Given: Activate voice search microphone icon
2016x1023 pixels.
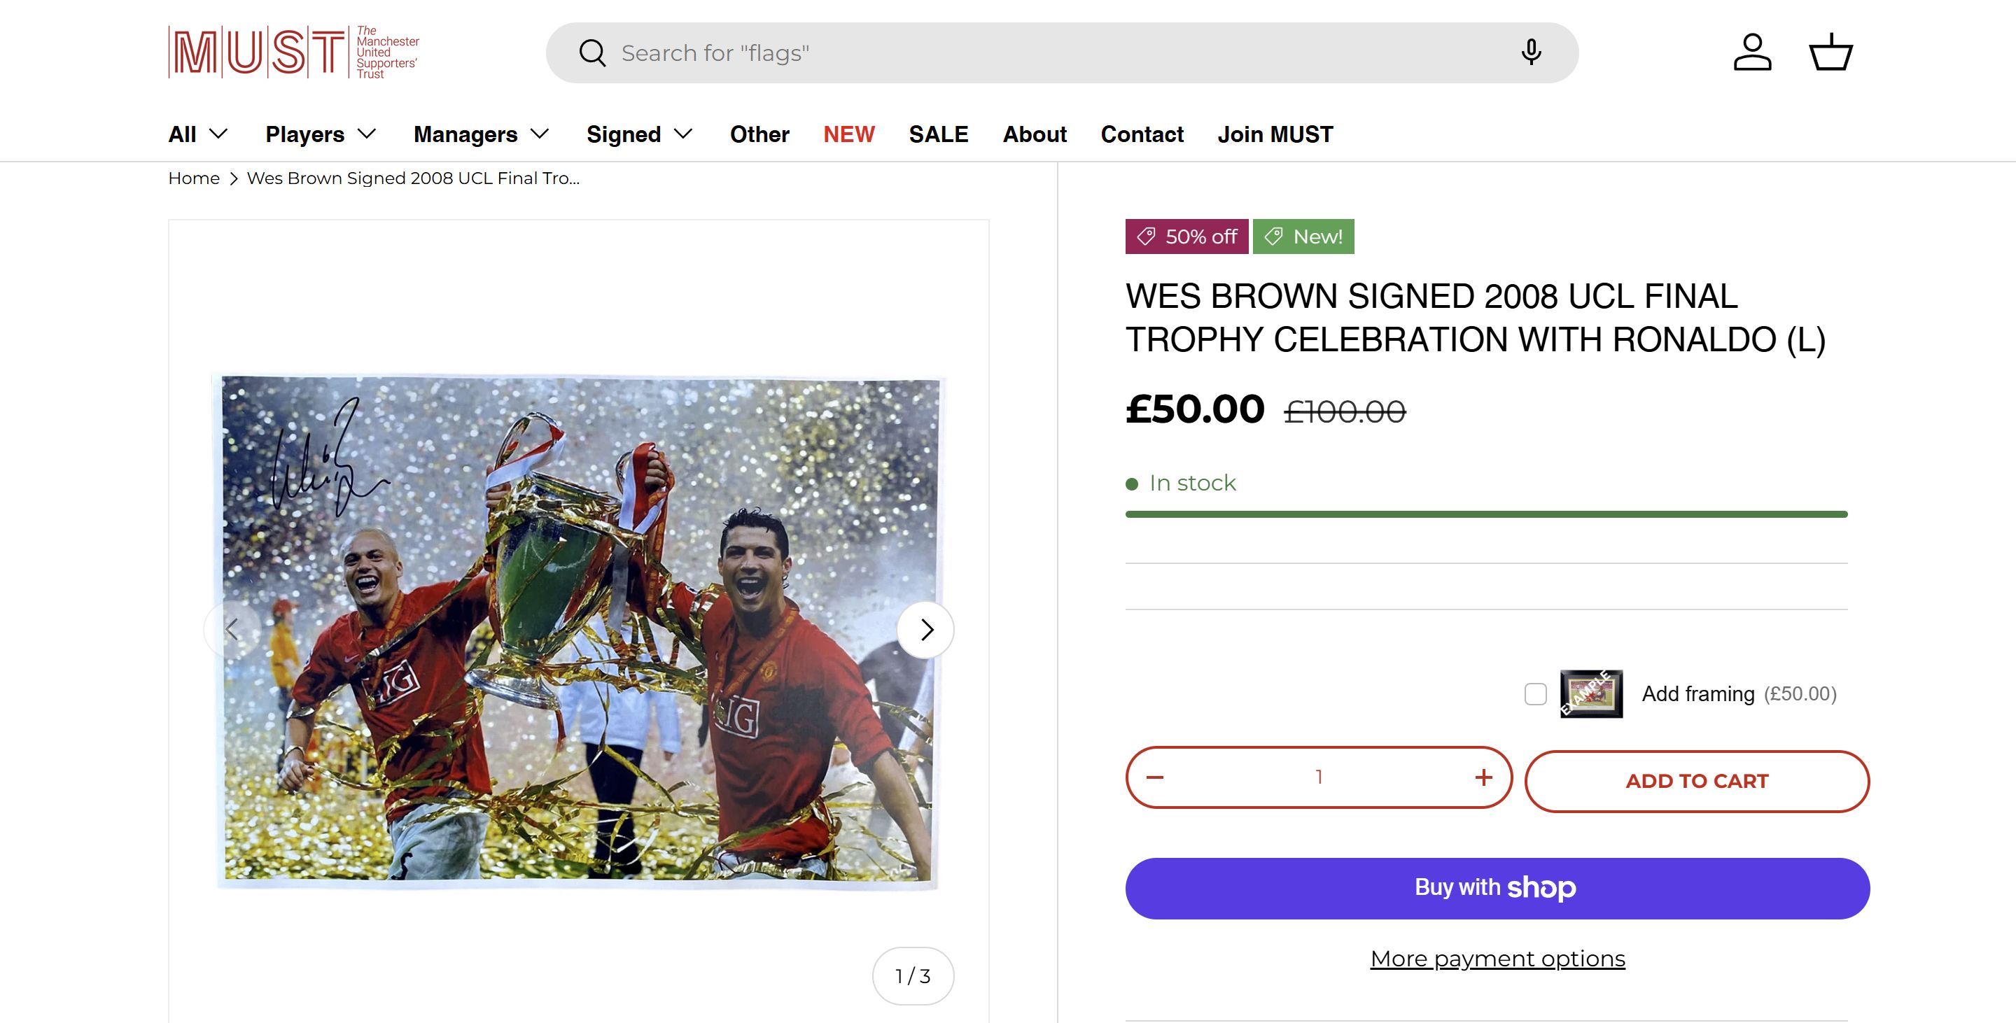Looking at the screenshot, I should coord(1531,52).
